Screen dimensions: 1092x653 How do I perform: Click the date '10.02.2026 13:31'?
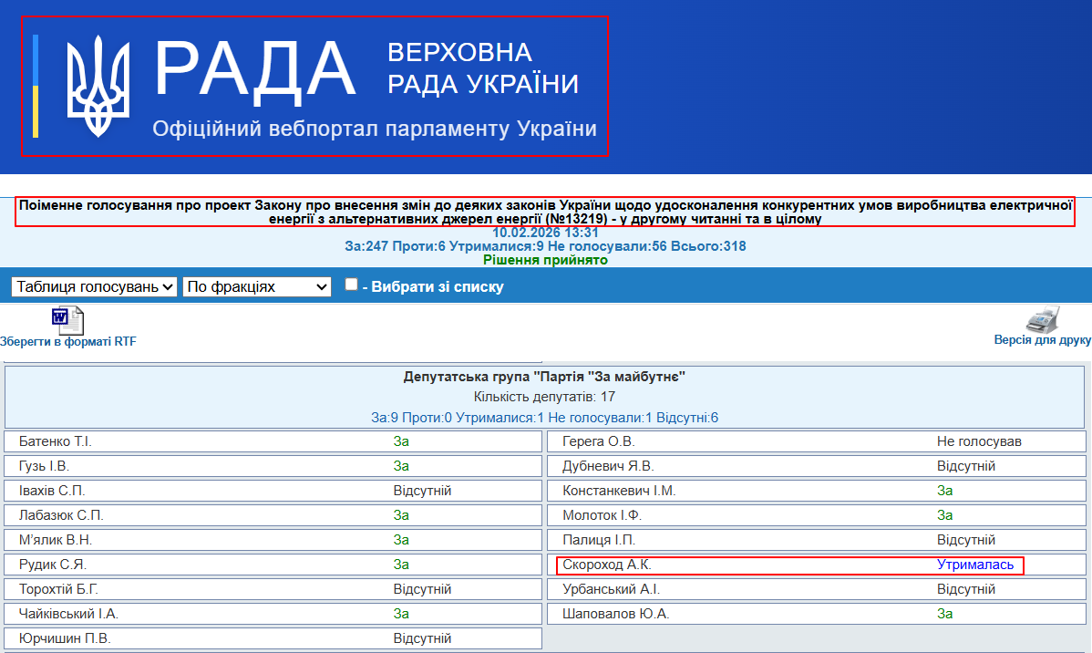545,233
